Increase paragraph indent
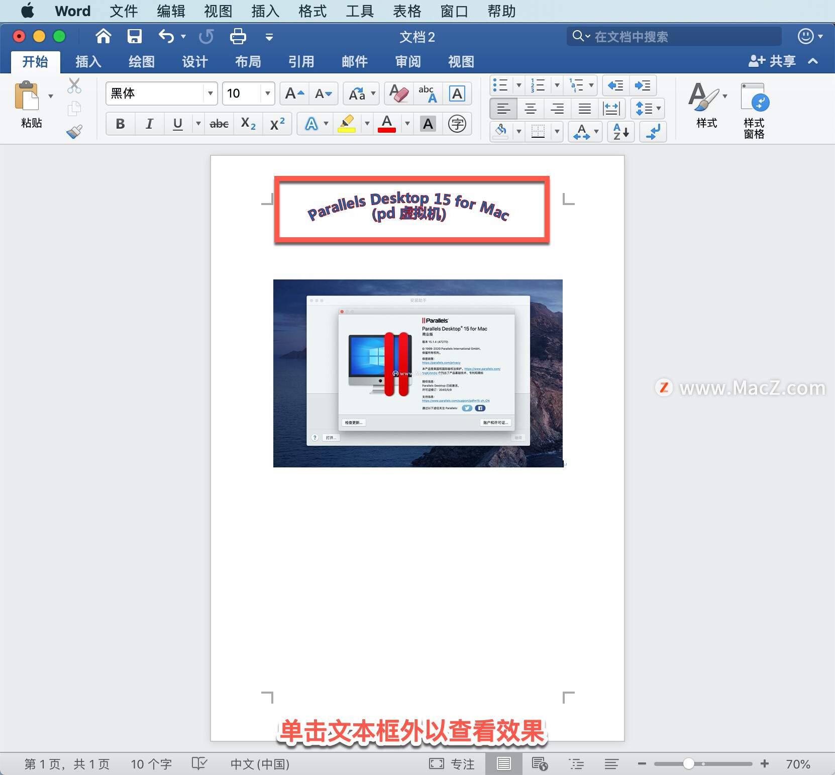835x775 pixels. pos(643,85)
